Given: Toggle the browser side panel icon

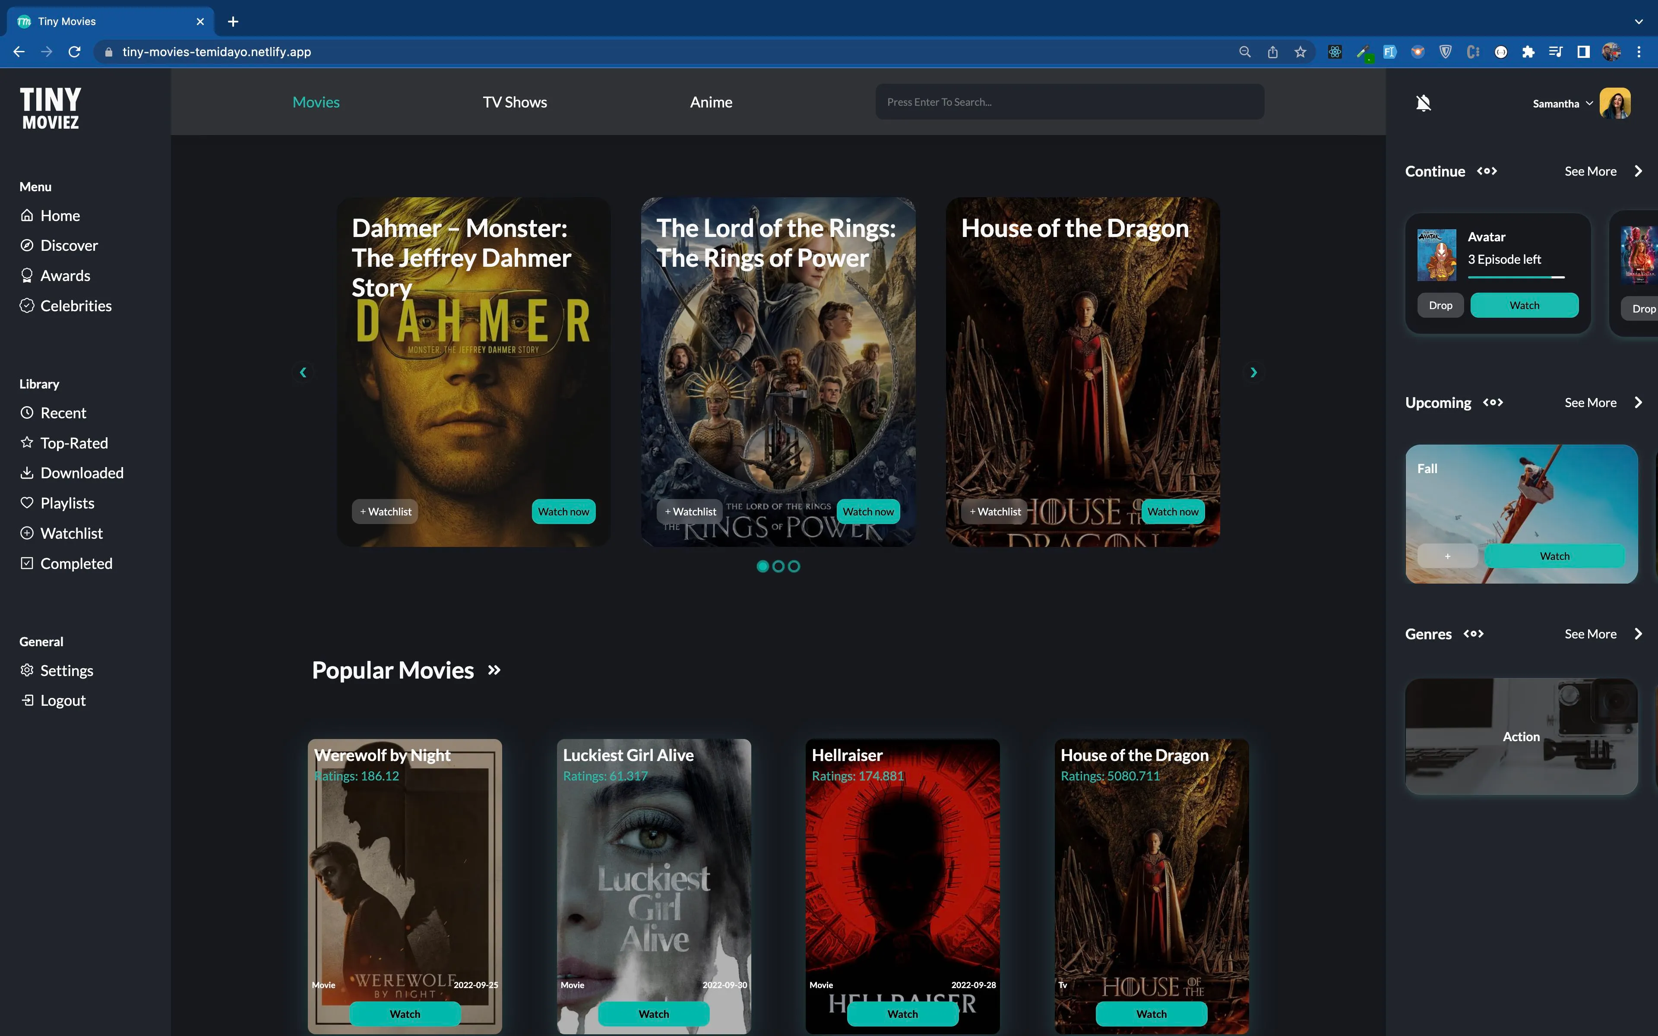Looking at the screenshot, I should pyautogui.click(x=1583, y=52).
